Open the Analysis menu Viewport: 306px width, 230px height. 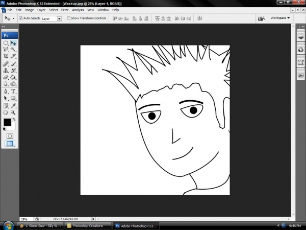[78, 10]
